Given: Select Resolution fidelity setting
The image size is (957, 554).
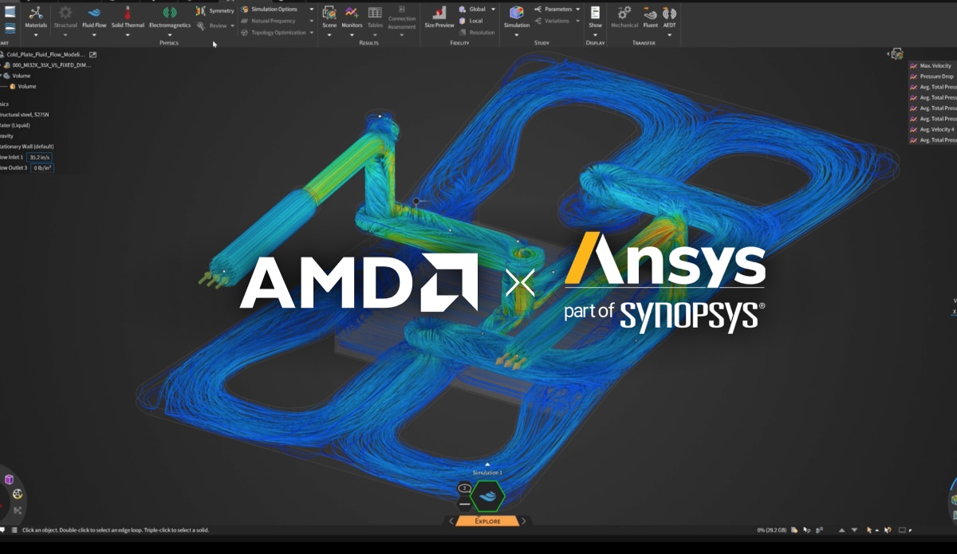Looking at the screenshot, I should coord(477,33).
